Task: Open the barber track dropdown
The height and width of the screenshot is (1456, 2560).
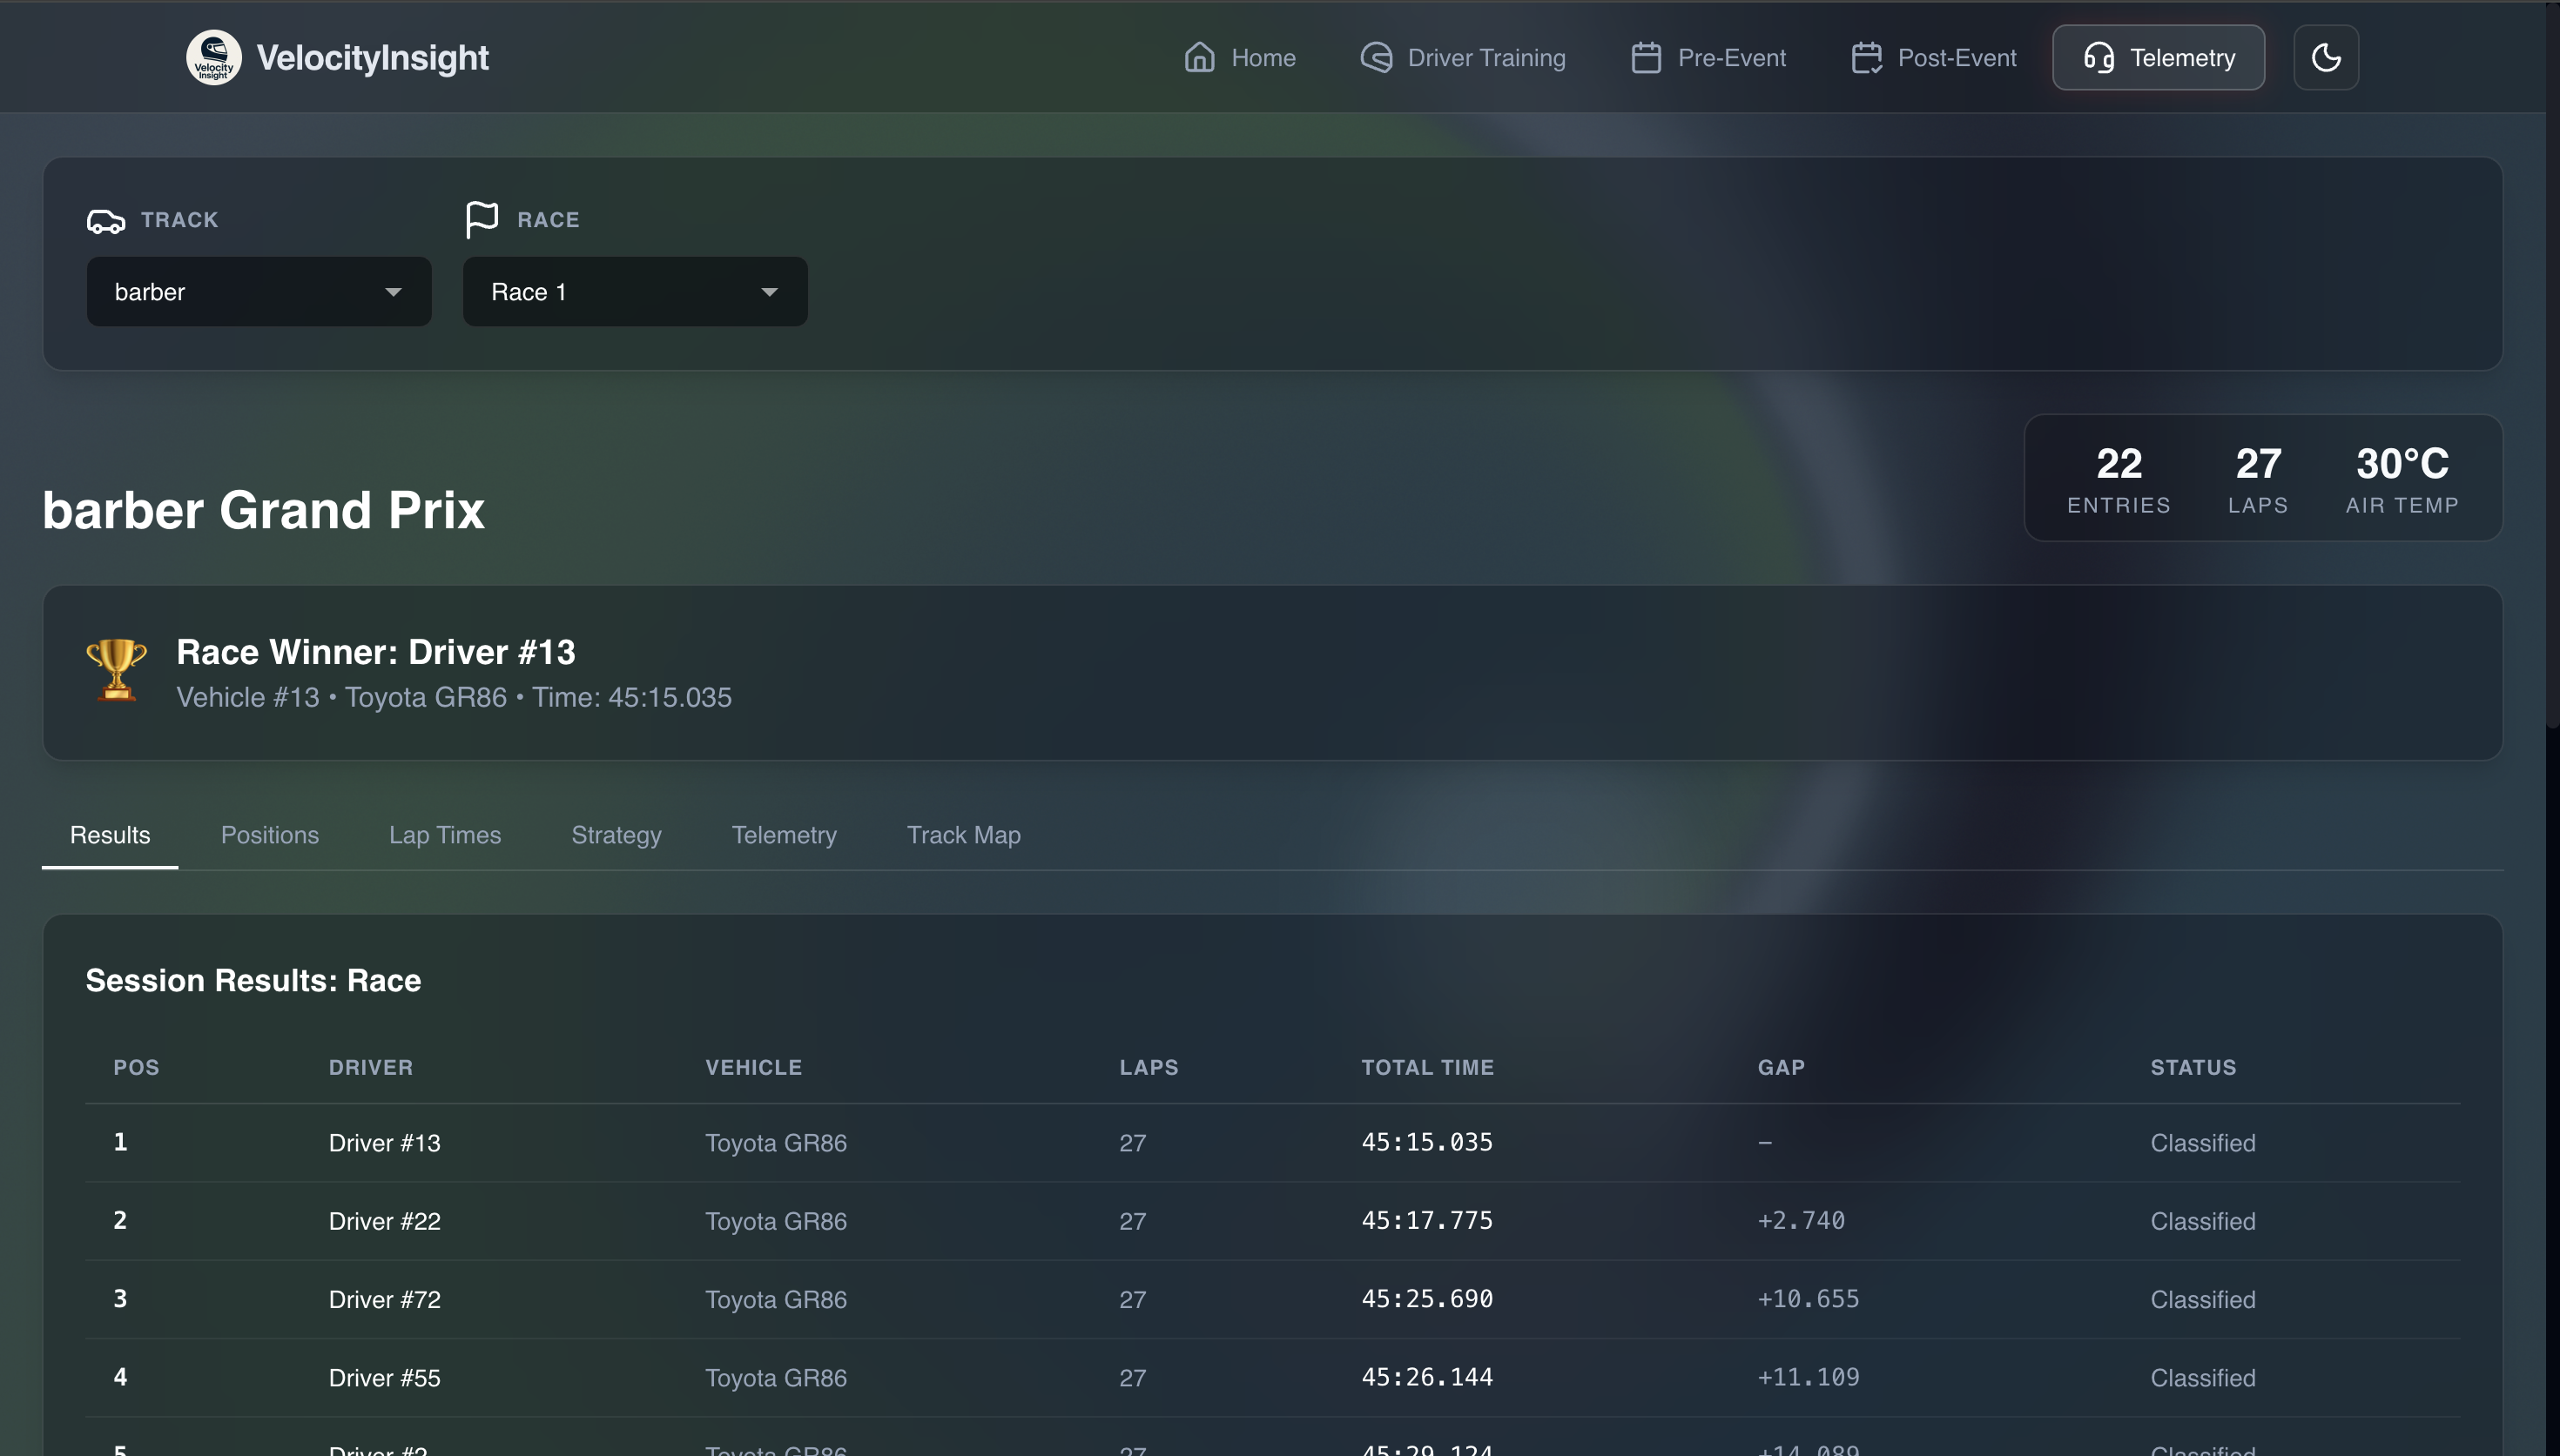Action: [258, 292]
